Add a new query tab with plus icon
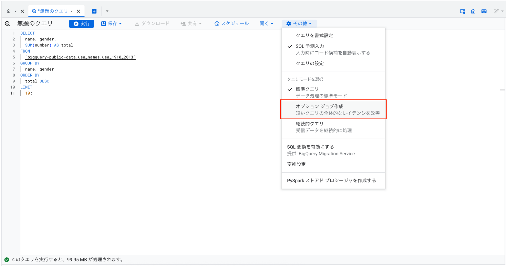 click(x=94, y=11)
